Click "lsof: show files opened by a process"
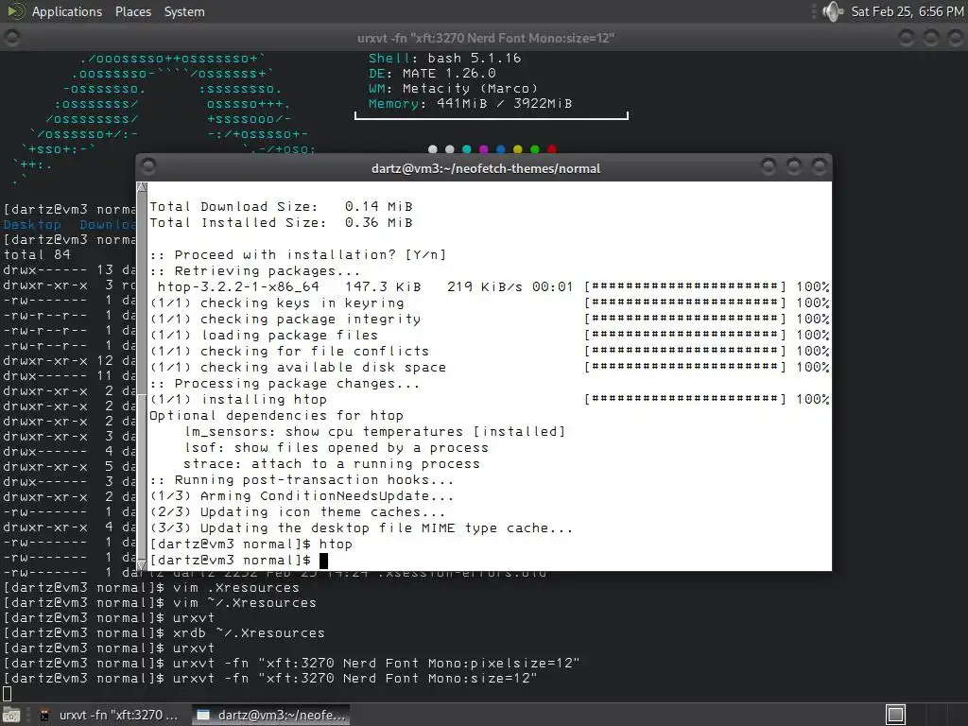This screenshot has width=968, height=726. point(337,447)
